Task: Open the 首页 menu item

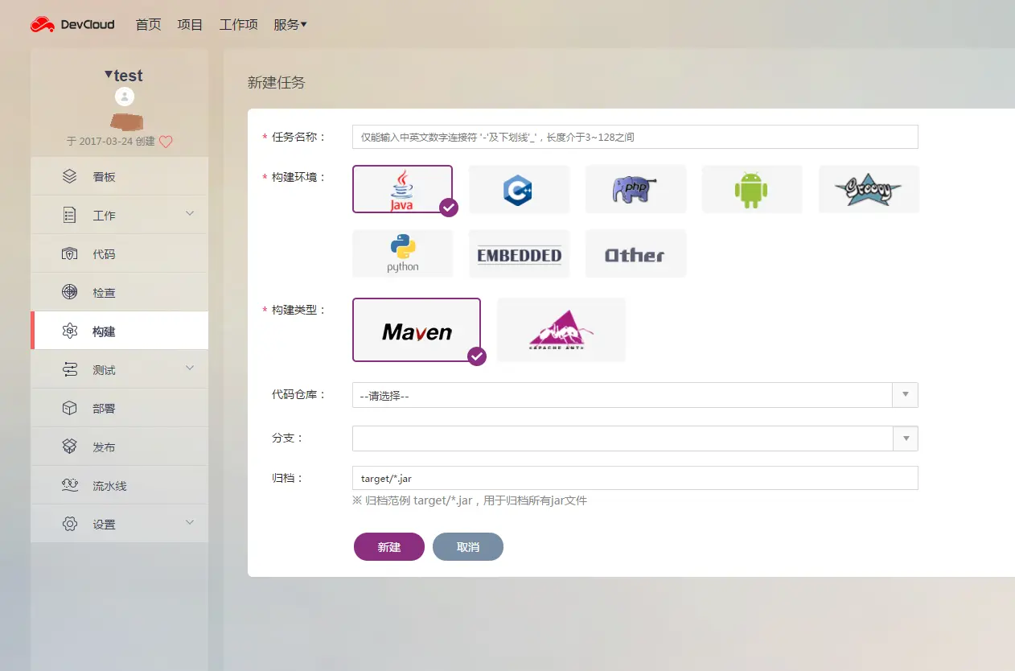Action: (x=148, y=25)
